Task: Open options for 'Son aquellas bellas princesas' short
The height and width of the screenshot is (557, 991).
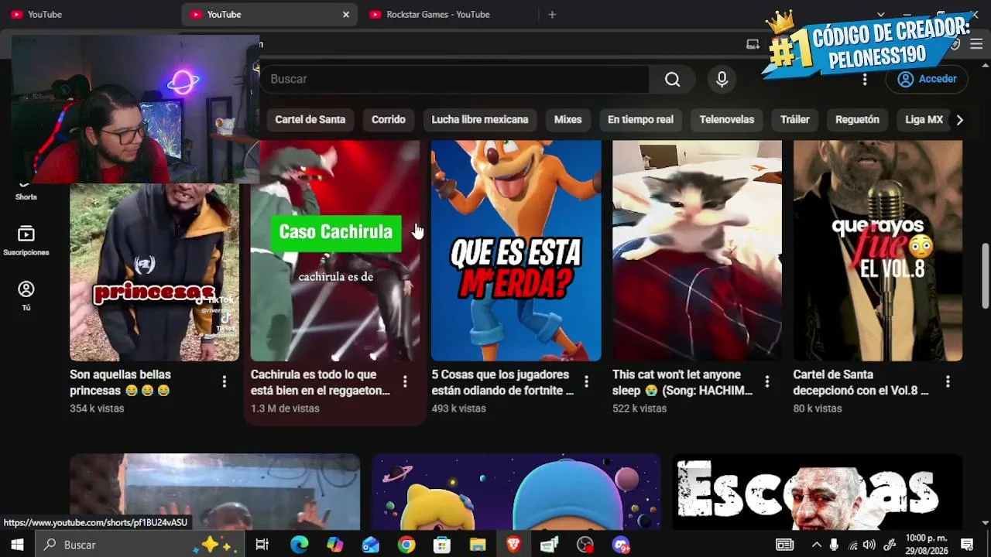Action: point(225,381)
